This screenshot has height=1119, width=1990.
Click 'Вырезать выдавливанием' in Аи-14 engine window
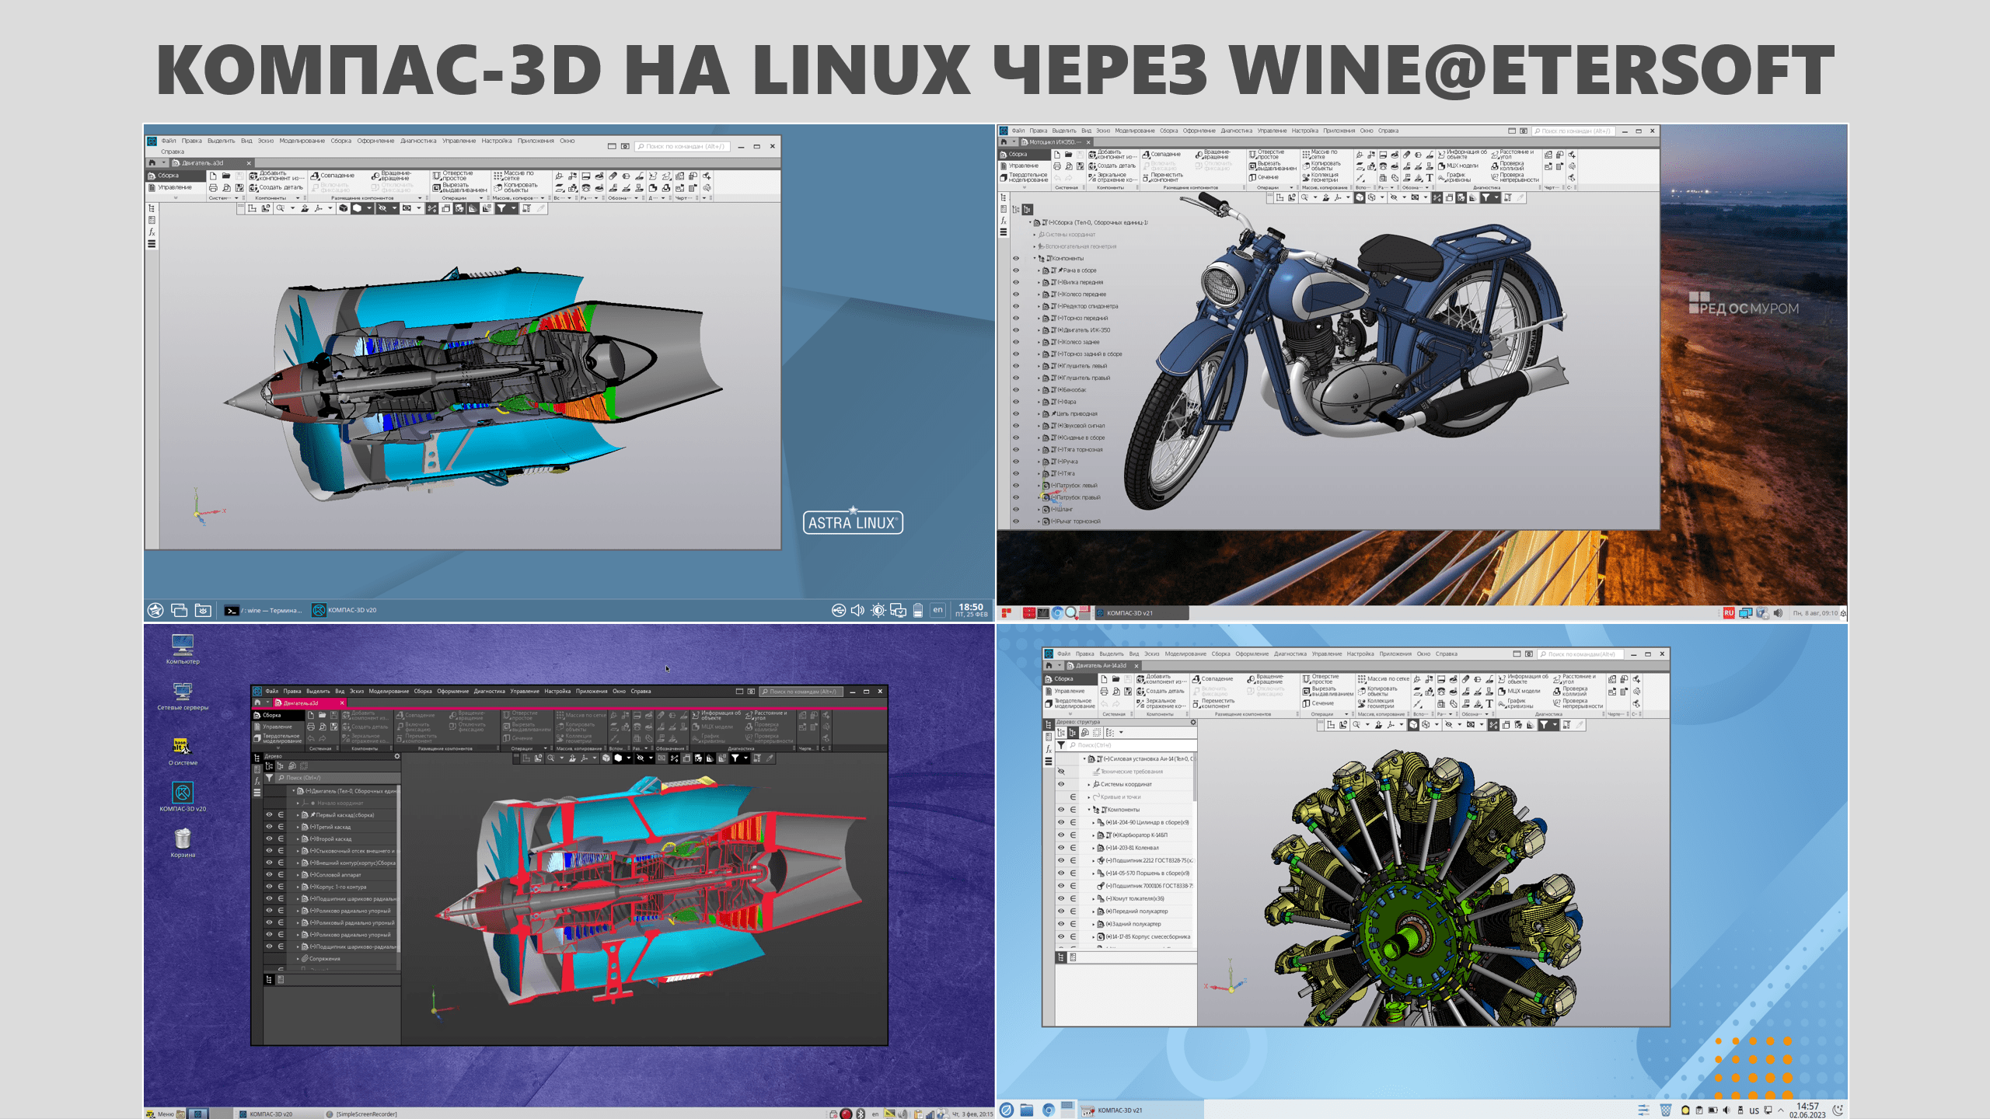(1328, 691)
